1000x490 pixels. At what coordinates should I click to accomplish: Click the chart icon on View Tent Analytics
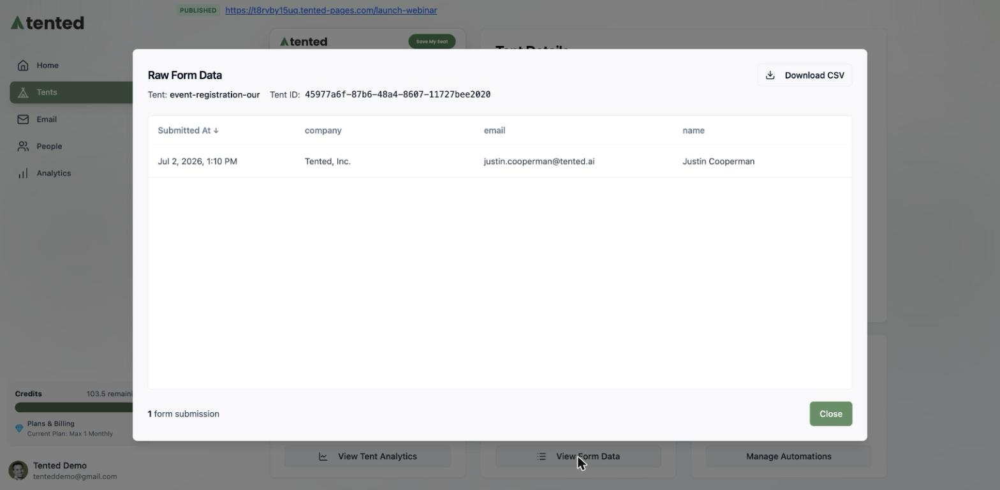[323, 457]
